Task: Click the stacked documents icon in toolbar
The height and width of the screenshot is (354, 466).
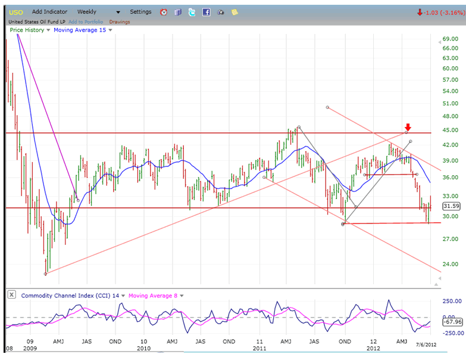Action: (177, 12)
